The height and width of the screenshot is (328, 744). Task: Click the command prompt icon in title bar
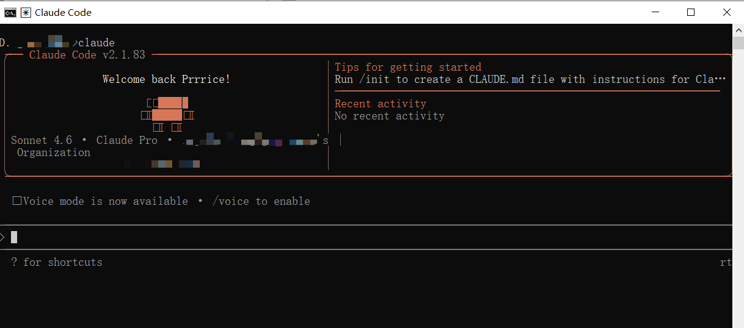(x=10, y=12)
